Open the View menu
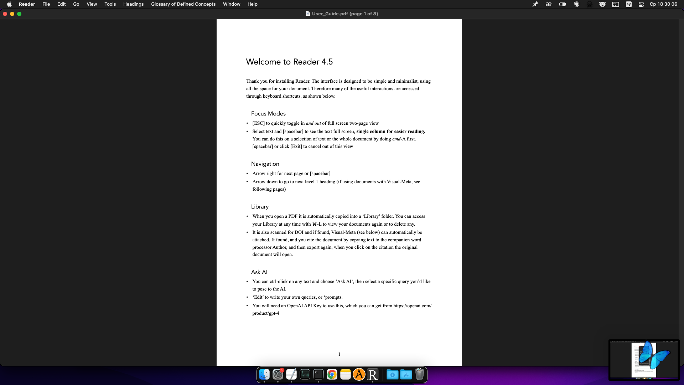The image size is (684, 385). (92, 4)
